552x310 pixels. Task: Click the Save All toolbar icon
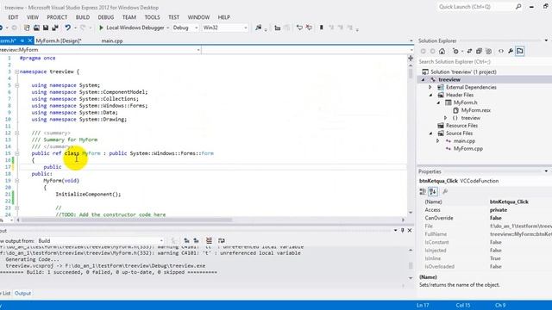(55, 28)
